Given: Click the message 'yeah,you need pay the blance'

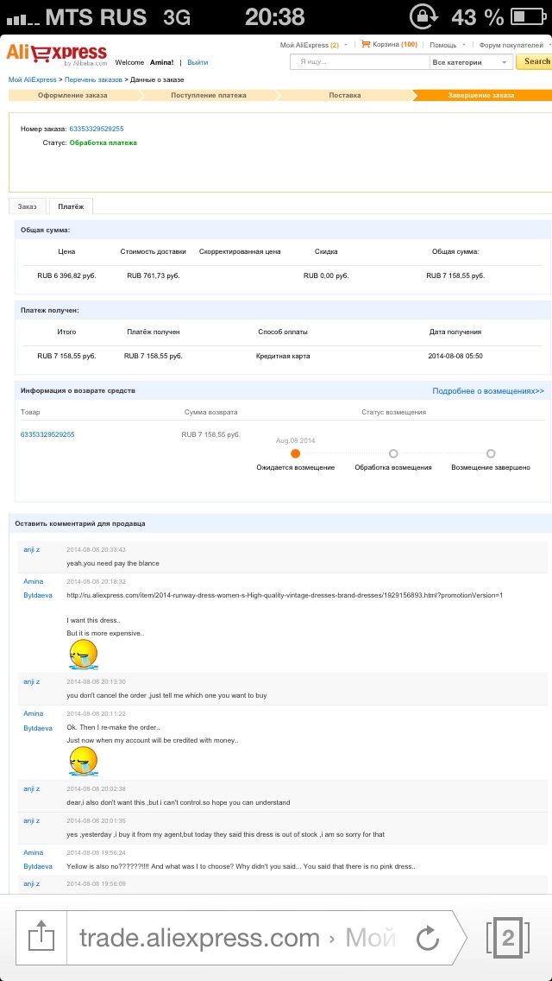Looking at the screenshot, I should point(112,563).
